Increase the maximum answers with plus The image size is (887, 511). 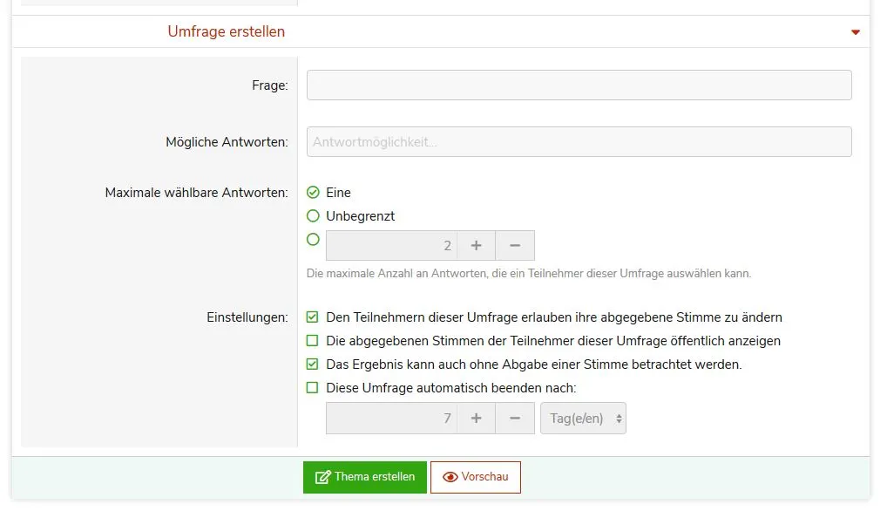point(476,246)
